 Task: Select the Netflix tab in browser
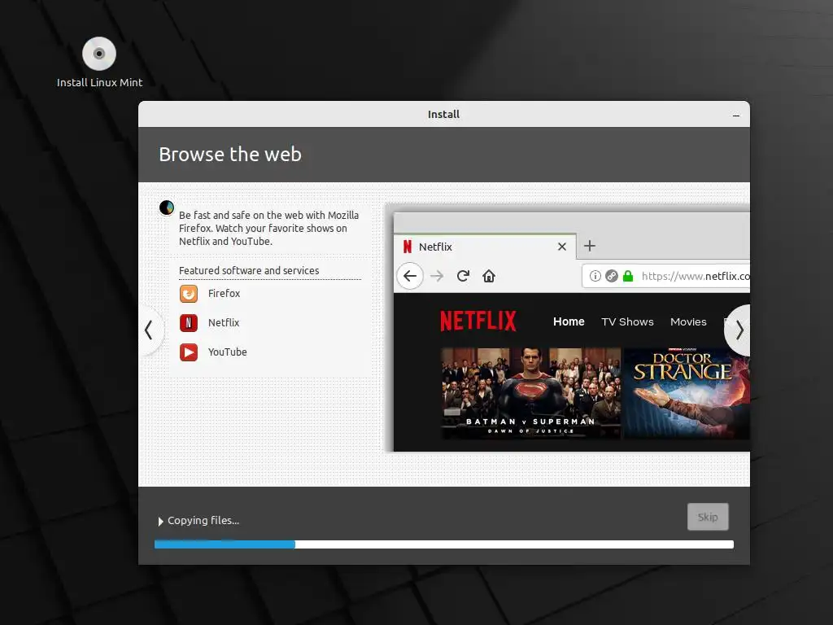(x=485, y=247)
